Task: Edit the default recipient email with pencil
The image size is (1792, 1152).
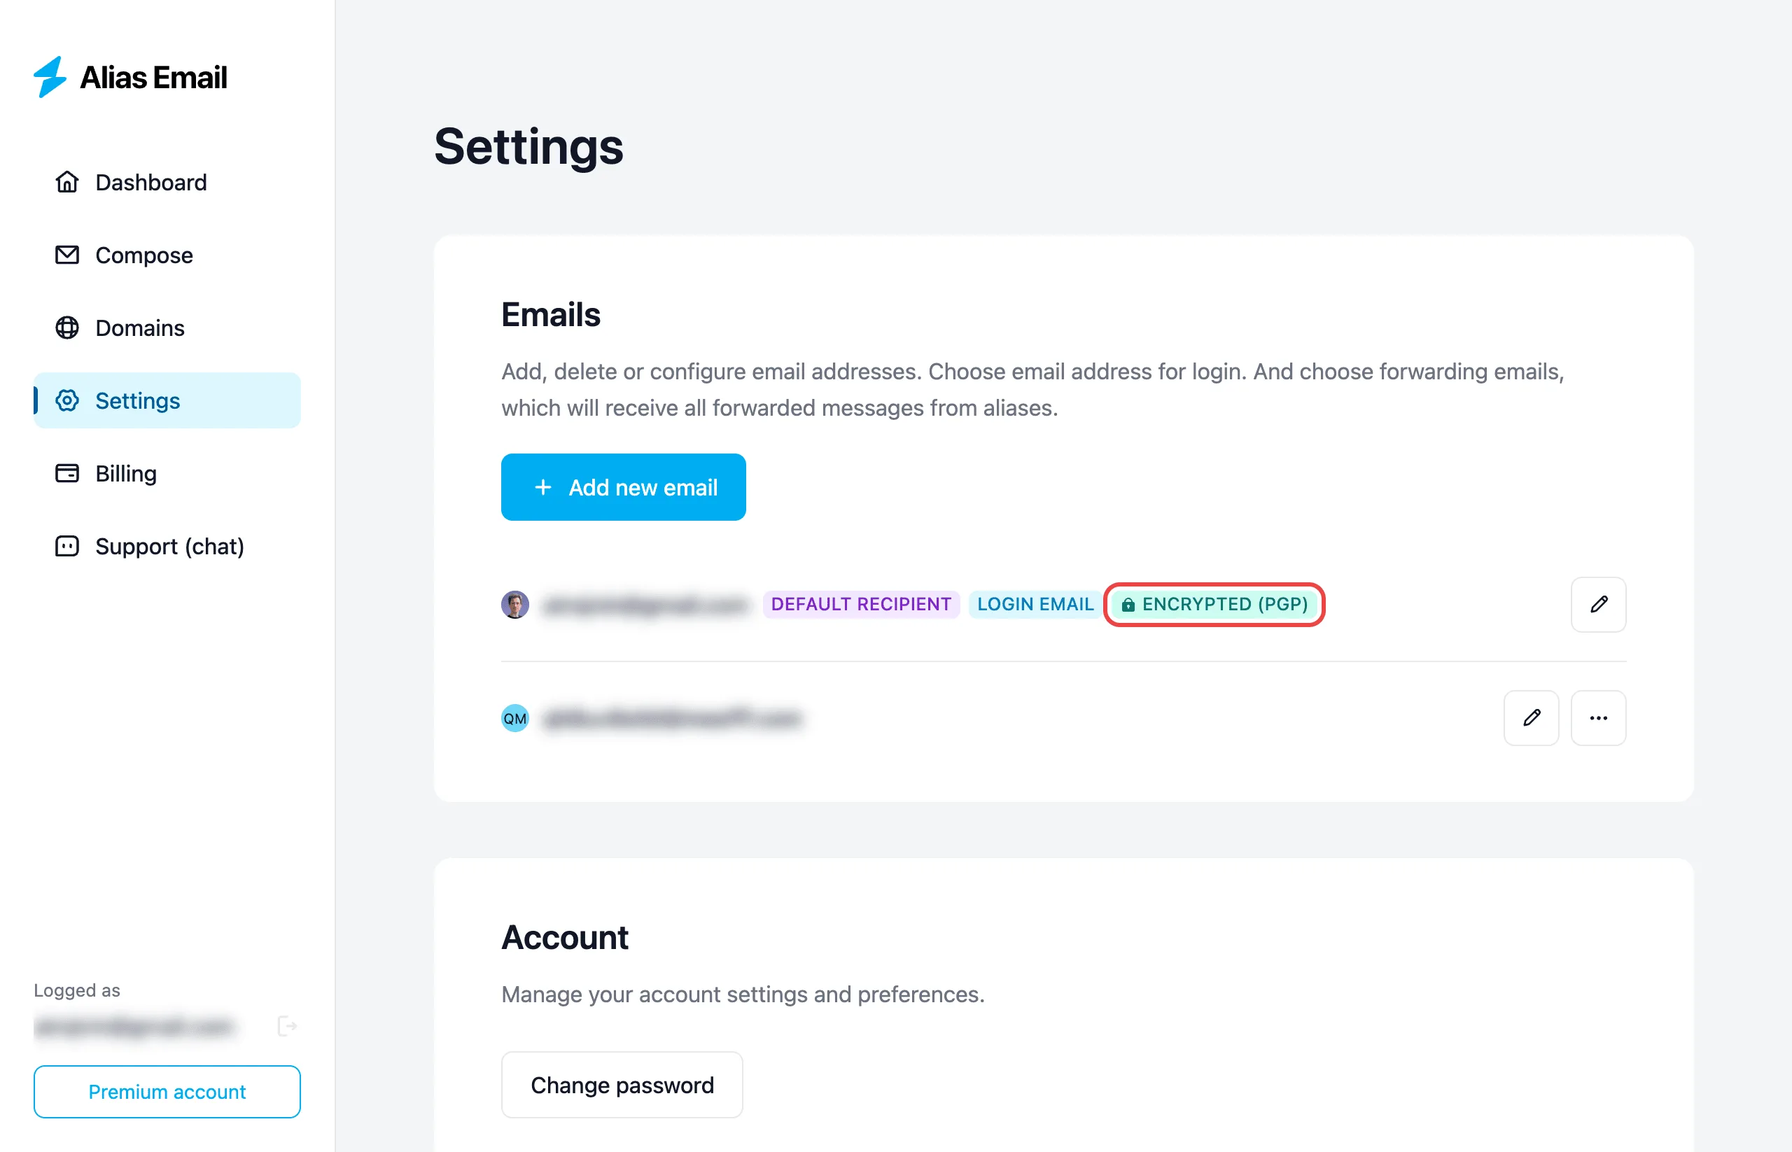Action: click(x=1598, y=605)
